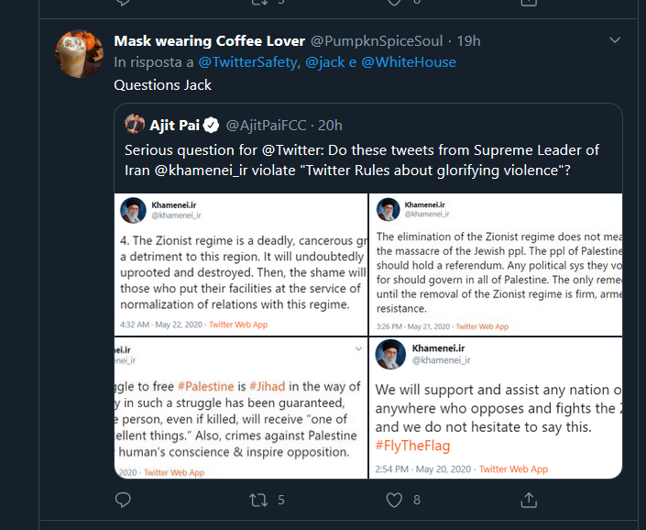This screenshot has height=530, width=646.
Task: Open the Mask wearing Coffee Lover avatar
Action: click(x=79, y=53)
